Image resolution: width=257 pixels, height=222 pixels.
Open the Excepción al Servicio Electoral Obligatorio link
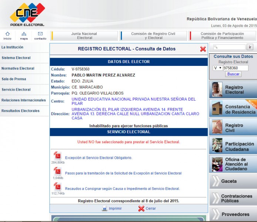(x=99, y=158)
